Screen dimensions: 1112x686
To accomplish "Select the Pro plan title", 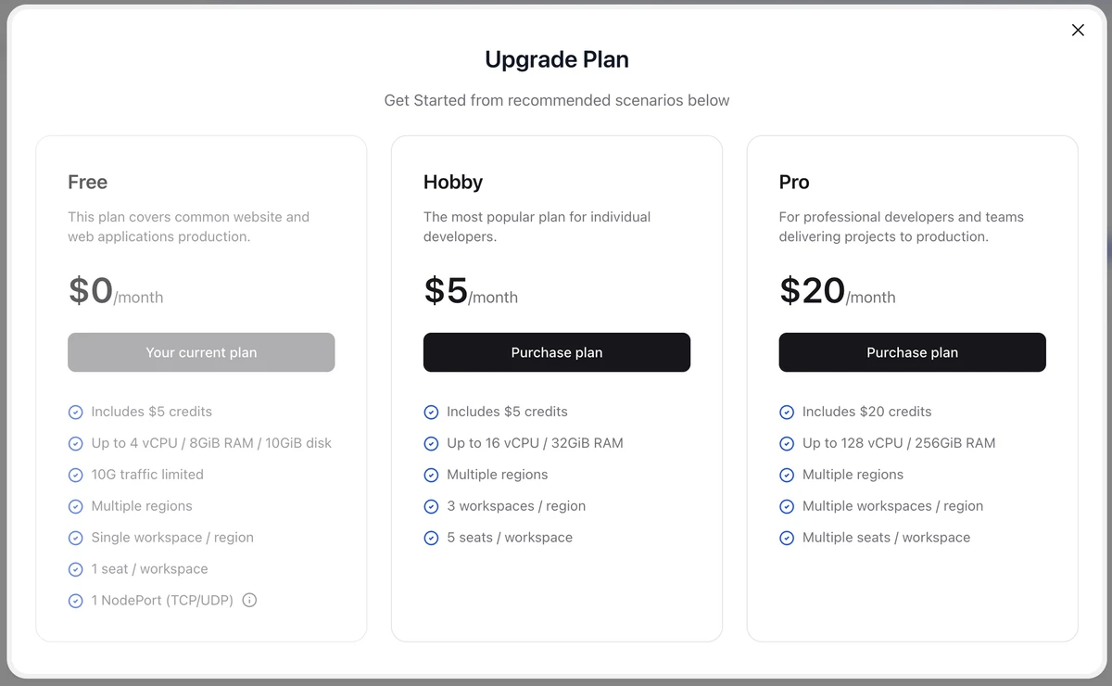I will 794,182.
